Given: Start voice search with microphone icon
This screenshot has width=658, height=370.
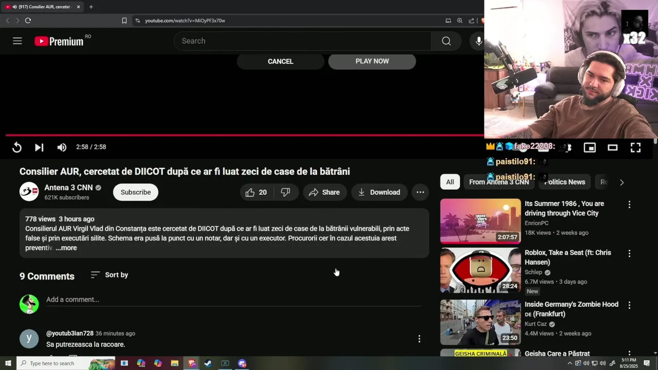Looking at the screenshot, I should click(x=479, y=41).
